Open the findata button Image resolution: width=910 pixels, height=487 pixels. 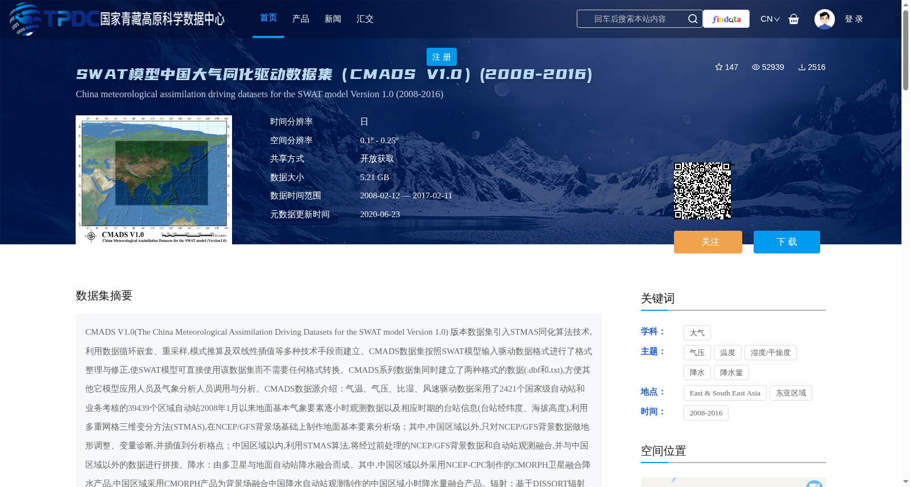tap(726, 19)
